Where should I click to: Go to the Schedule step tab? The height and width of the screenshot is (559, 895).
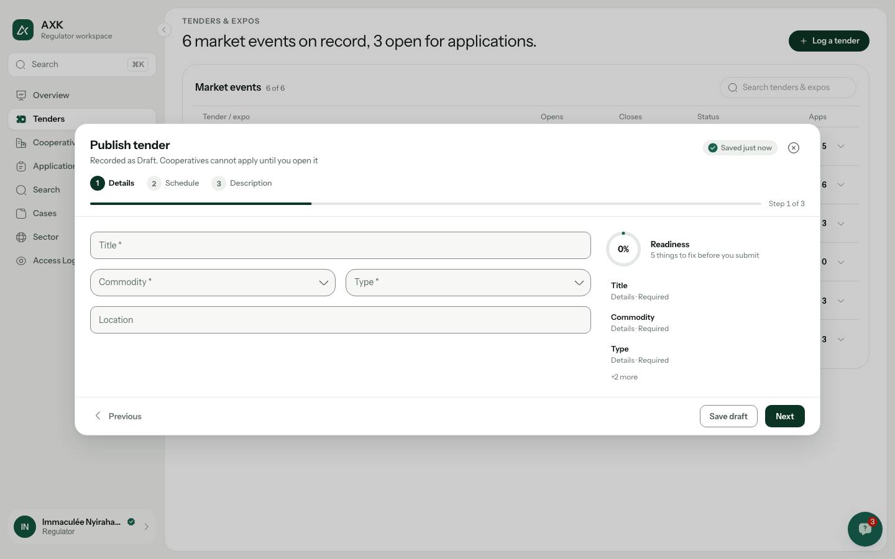click(x=173, y=183)
